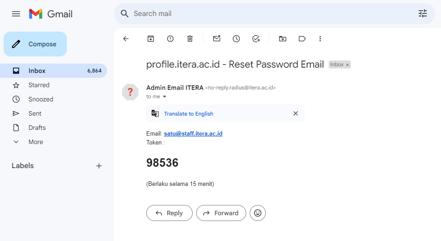Click the Reply button
Viewport: 441px width, 241px height.
click(x=169, y=213)
